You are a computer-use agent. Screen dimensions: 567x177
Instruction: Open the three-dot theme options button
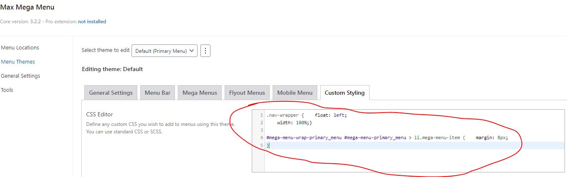pyautogui.click(x=205, y=51)
